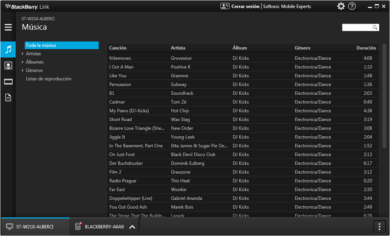390x236 pixels.
Task: Select the song Bizarre Love Triangle
Action: 137,128
